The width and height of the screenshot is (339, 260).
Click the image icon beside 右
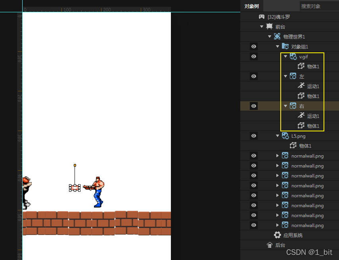[x=293, y=106]
